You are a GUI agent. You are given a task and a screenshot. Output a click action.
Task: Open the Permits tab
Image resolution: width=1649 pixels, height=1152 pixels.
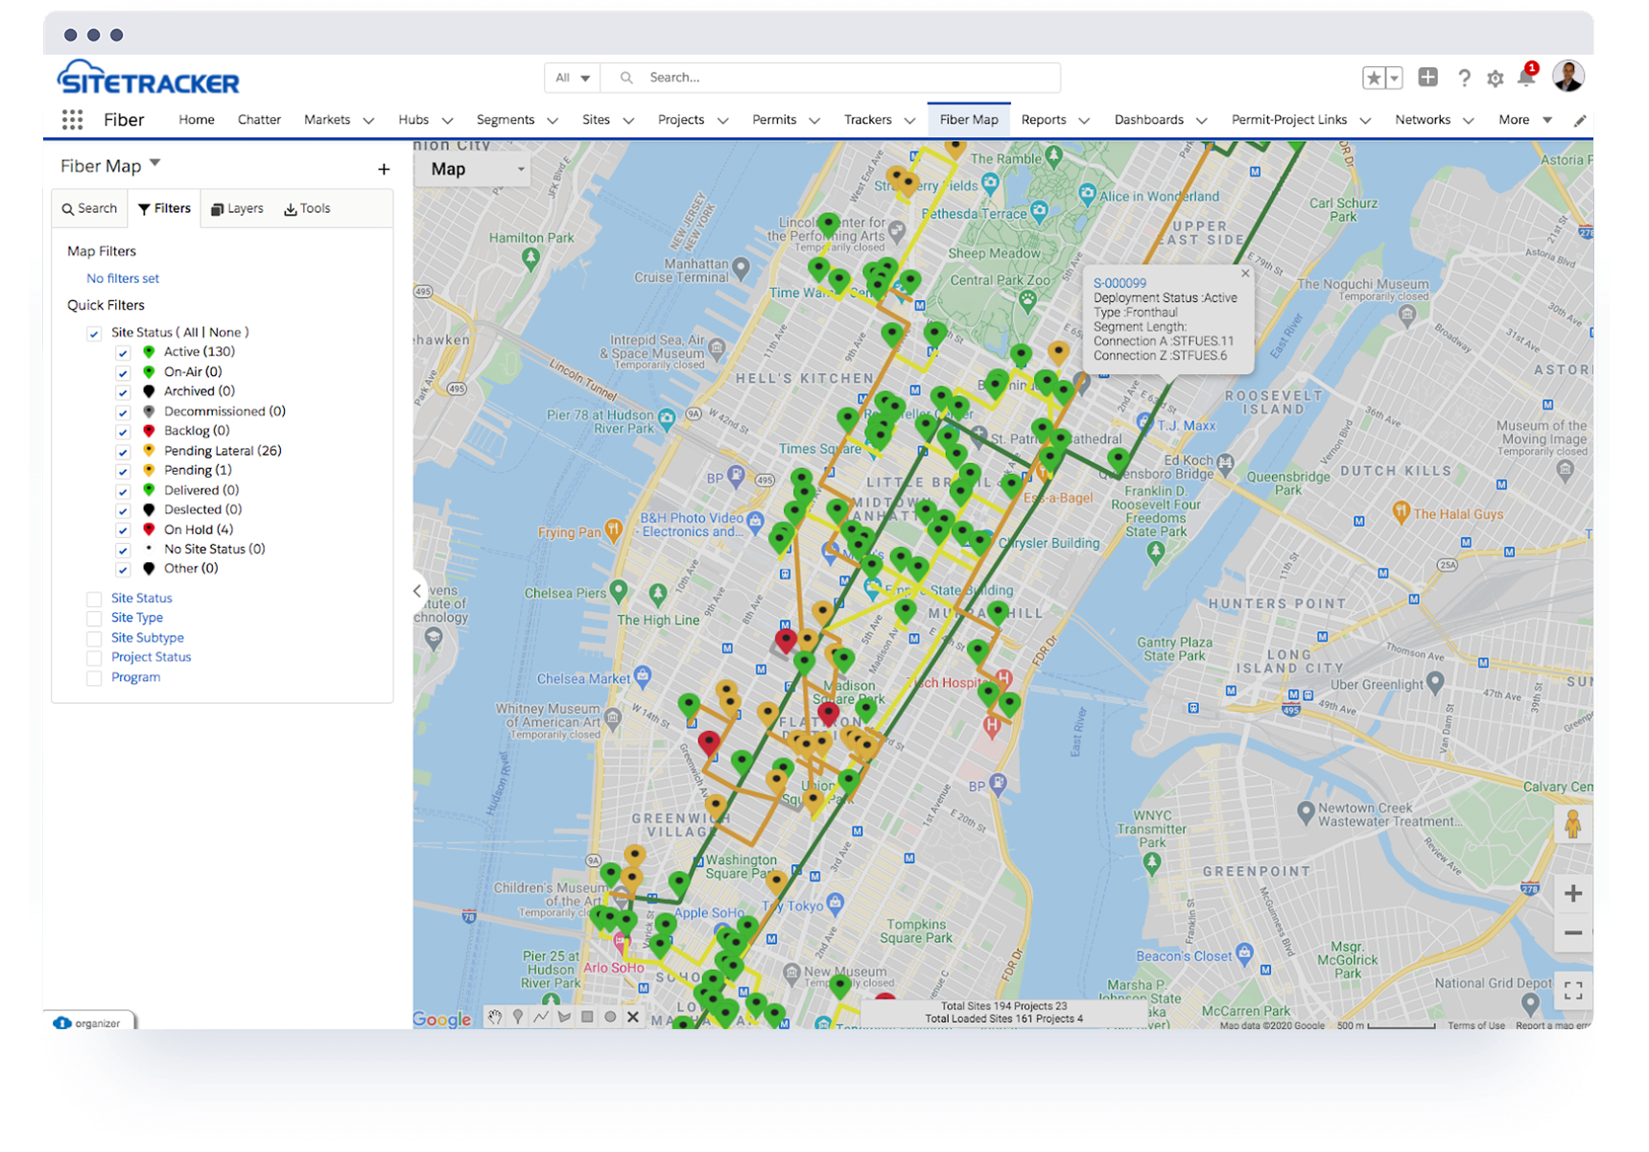[x=774, y=120]
